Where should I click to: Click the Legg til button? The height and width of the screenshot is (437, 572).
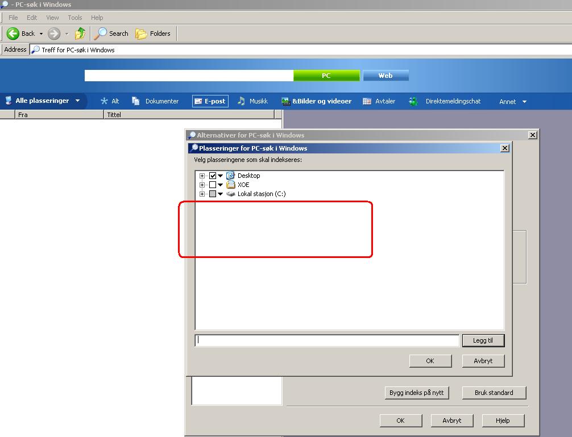pyautogui.click(x=483, y=340)
